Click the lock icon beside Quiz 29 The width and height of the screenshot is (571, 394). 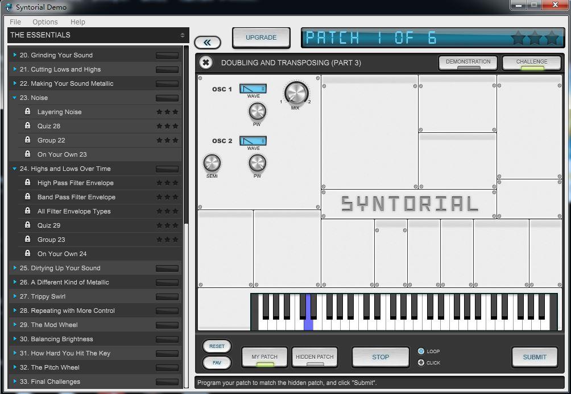(27, 225)
